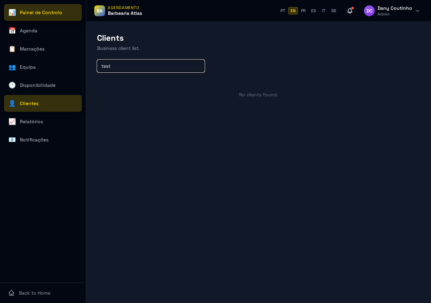Open the notifications bell
Image resolution: width=431 pixels, height=303 pixels.
tap(350, 11)
